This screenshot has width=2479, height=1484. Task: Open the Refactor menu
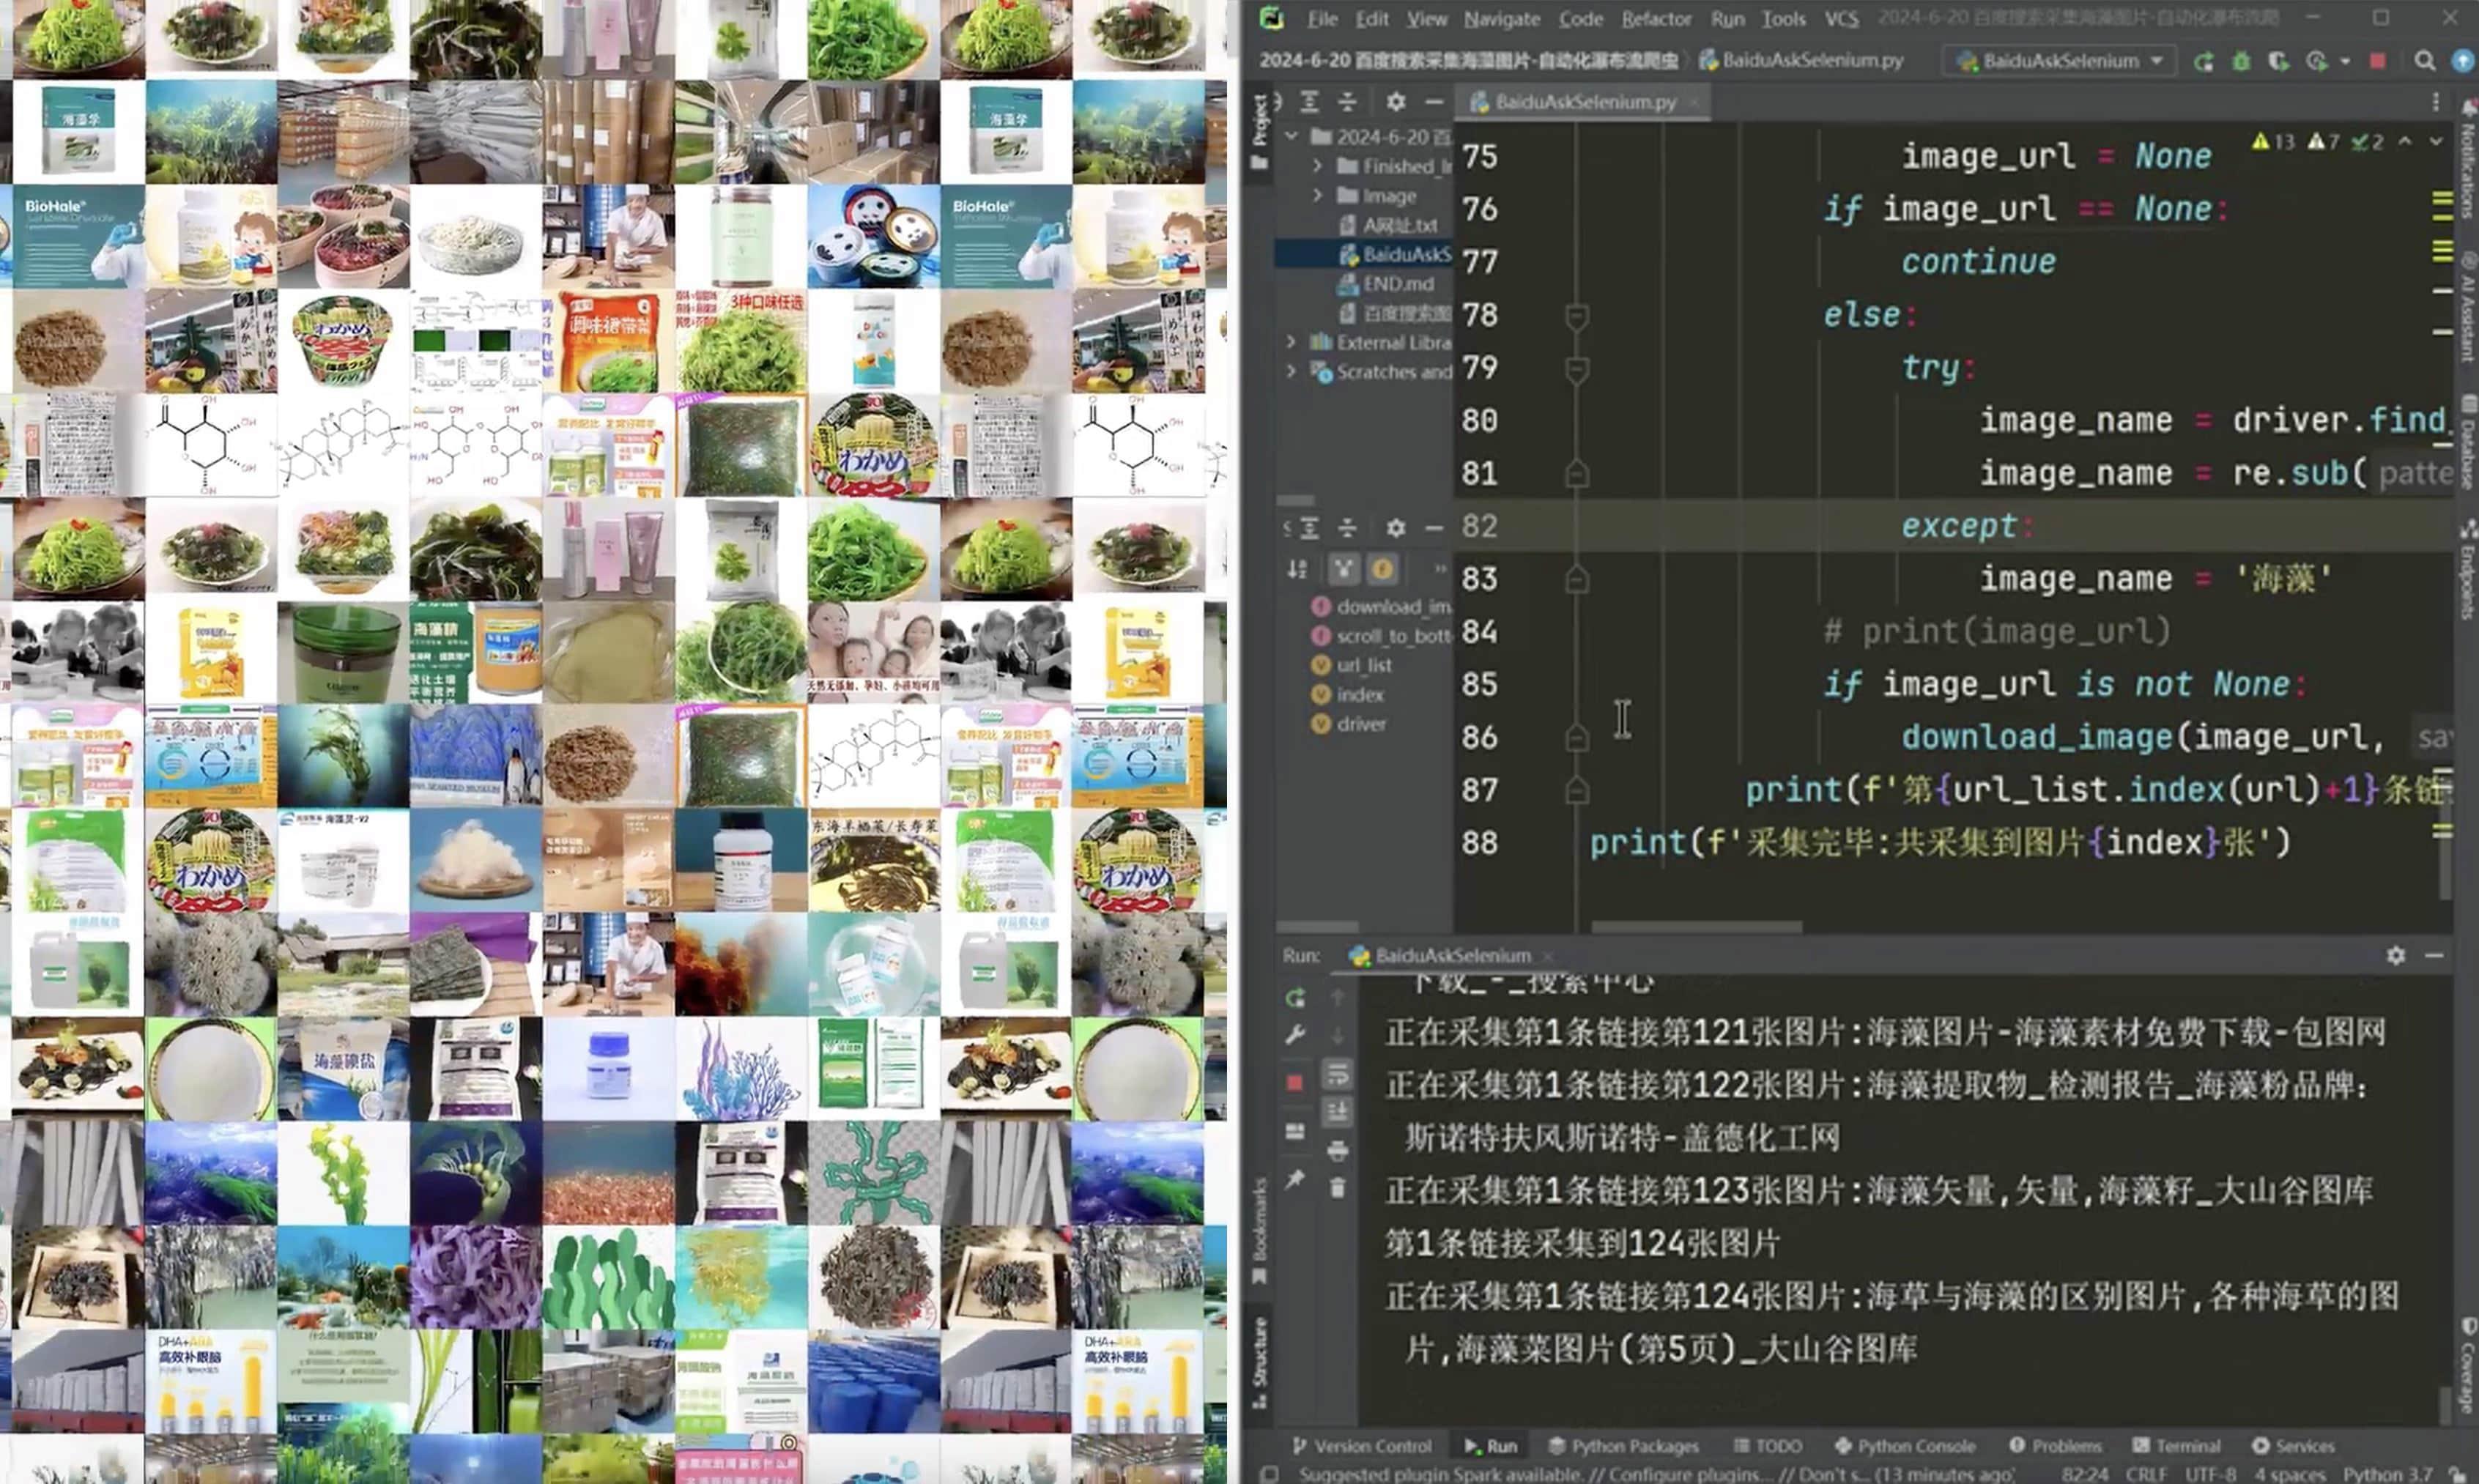(1655, 19)
